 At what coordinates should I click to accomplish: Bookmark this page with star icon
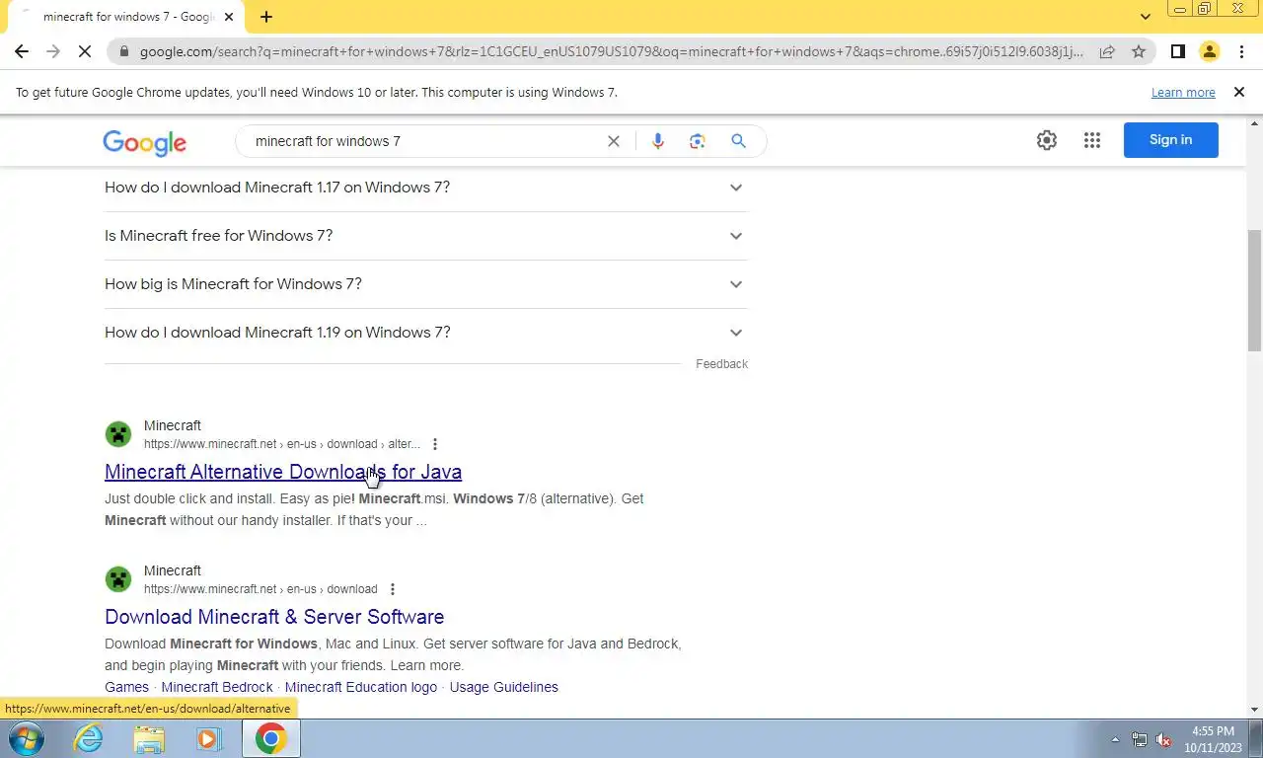click(x=1139, y=51)
